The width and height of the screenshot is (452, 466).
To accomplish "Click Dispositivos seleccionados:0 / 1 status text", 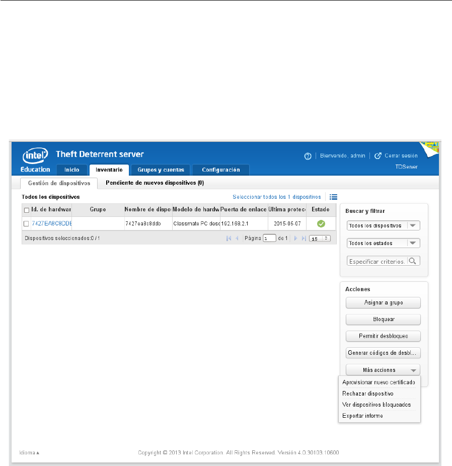I will click(x=62, y=239).
